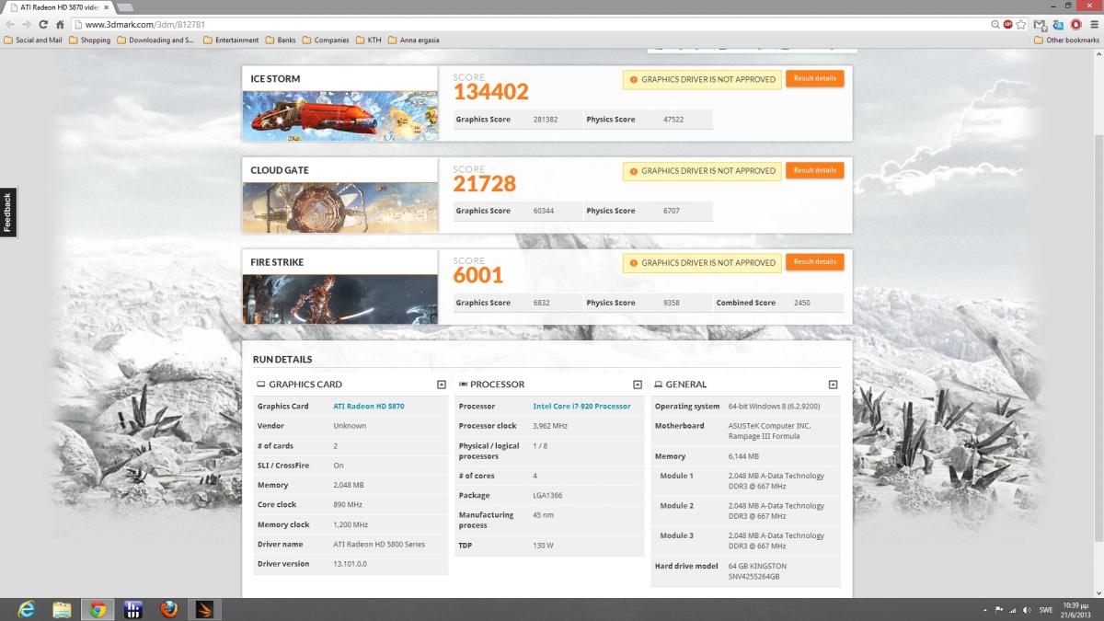Switch the SWE input language
Image resolution: width=1104 pixels, height=621 pixels.
click(x=1046, y=609)
